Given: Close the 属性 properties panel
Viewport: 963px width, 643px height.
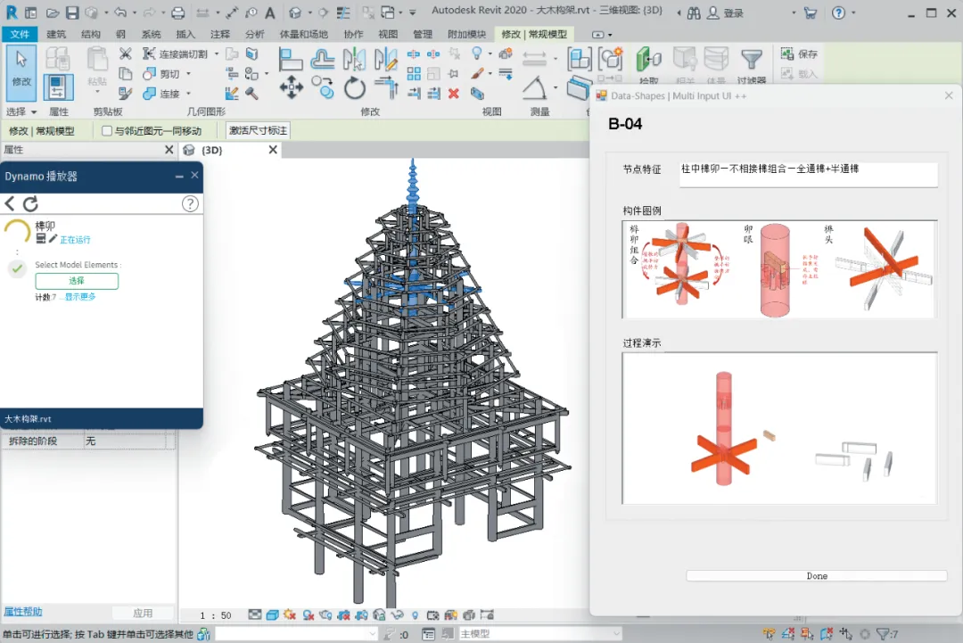Looking at the screenshot, I should [169, 150].
